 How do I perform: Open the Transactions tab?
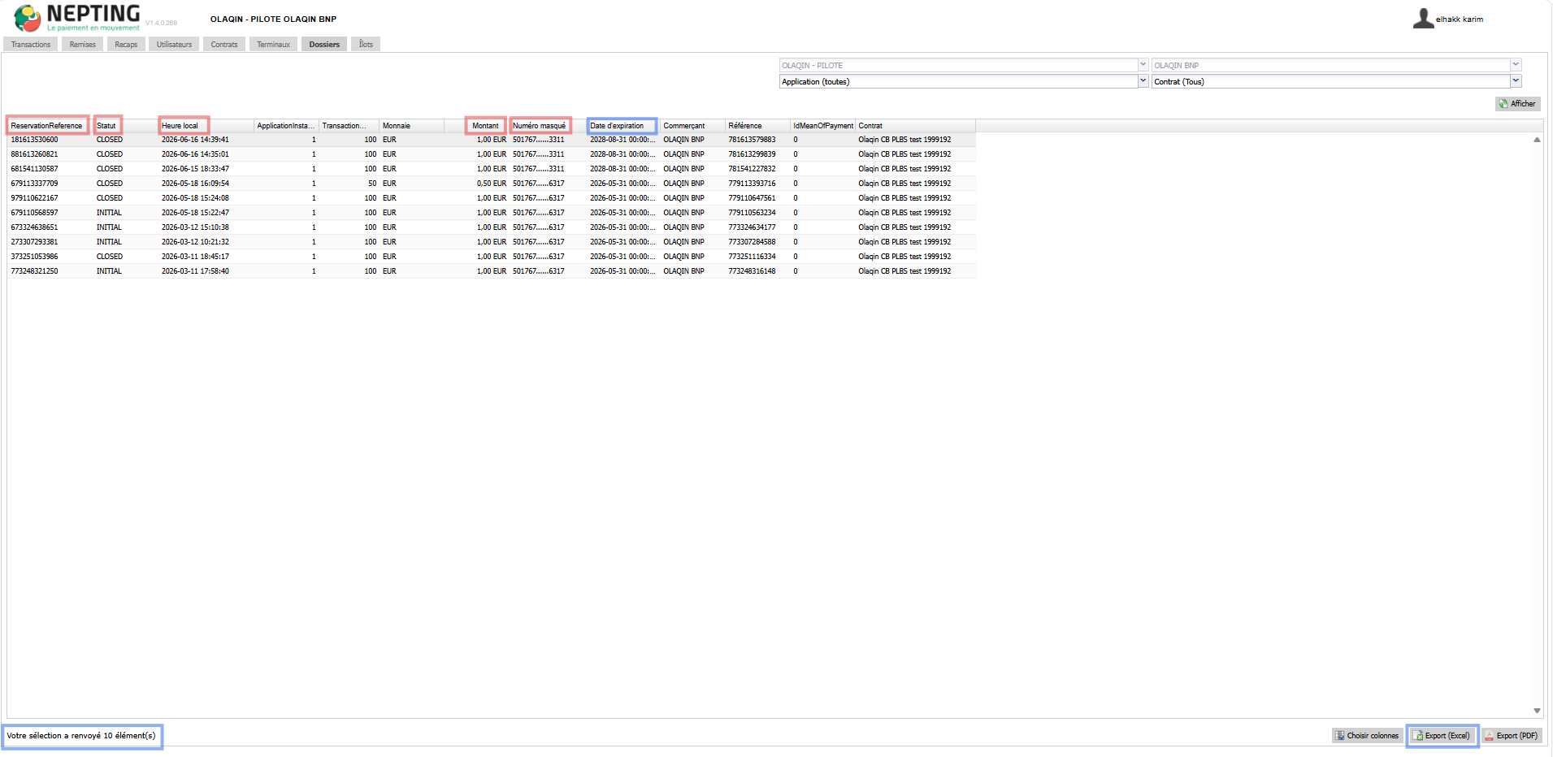pos(31,45)
